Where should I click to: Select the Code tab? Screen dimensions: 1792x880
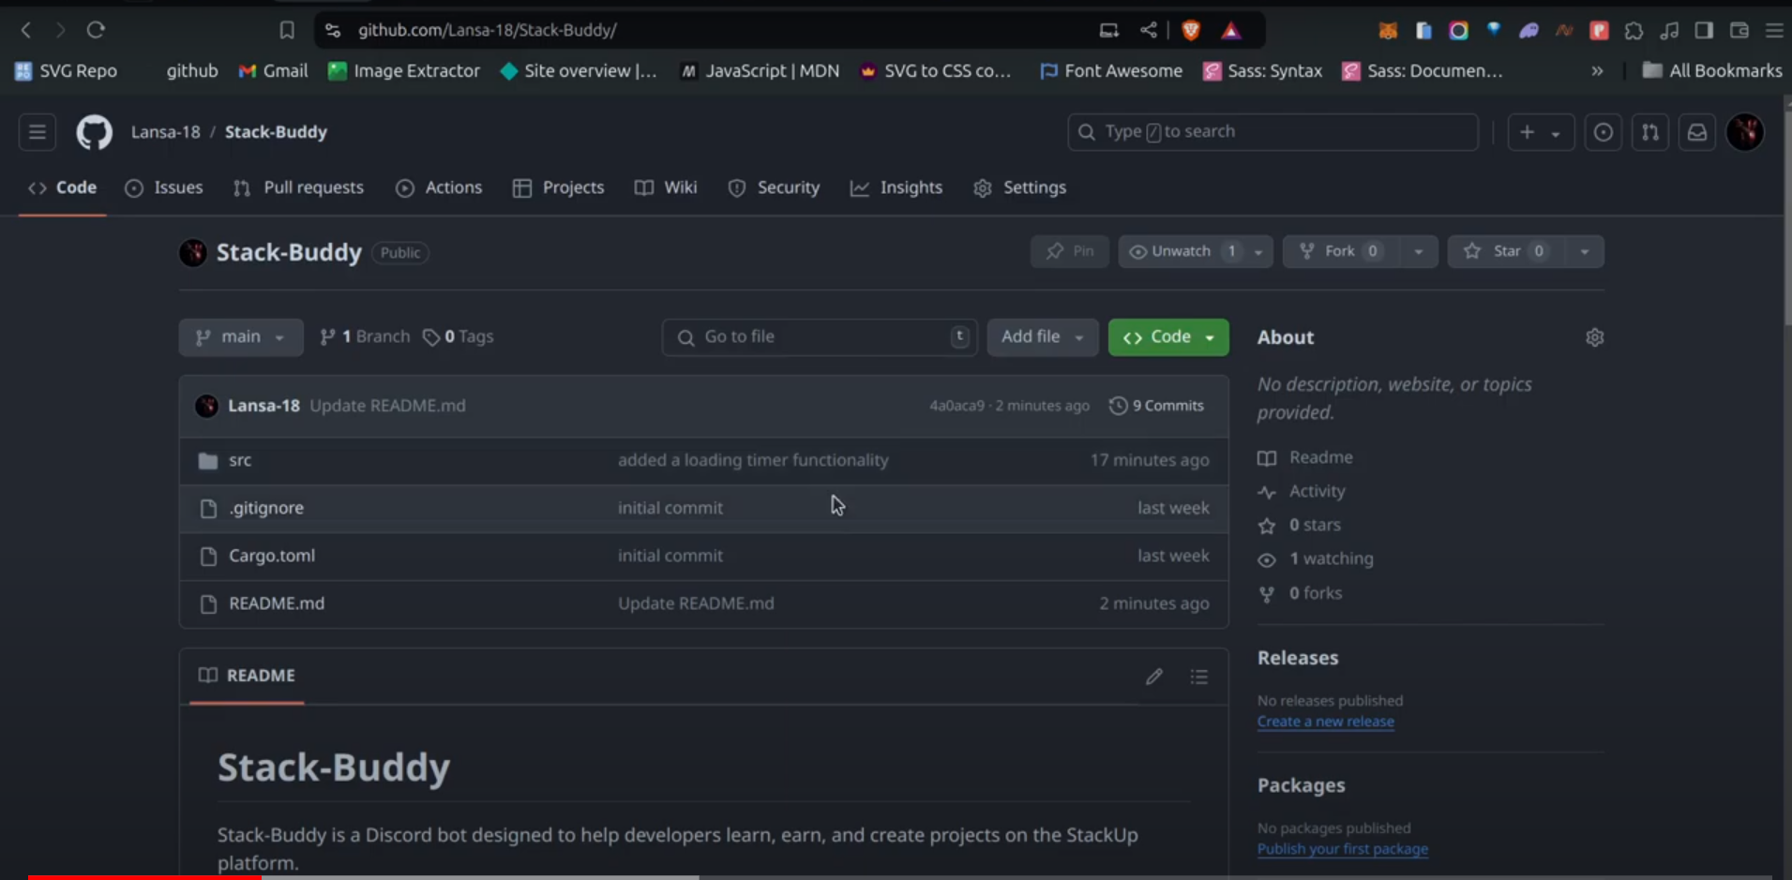point(63,187)
